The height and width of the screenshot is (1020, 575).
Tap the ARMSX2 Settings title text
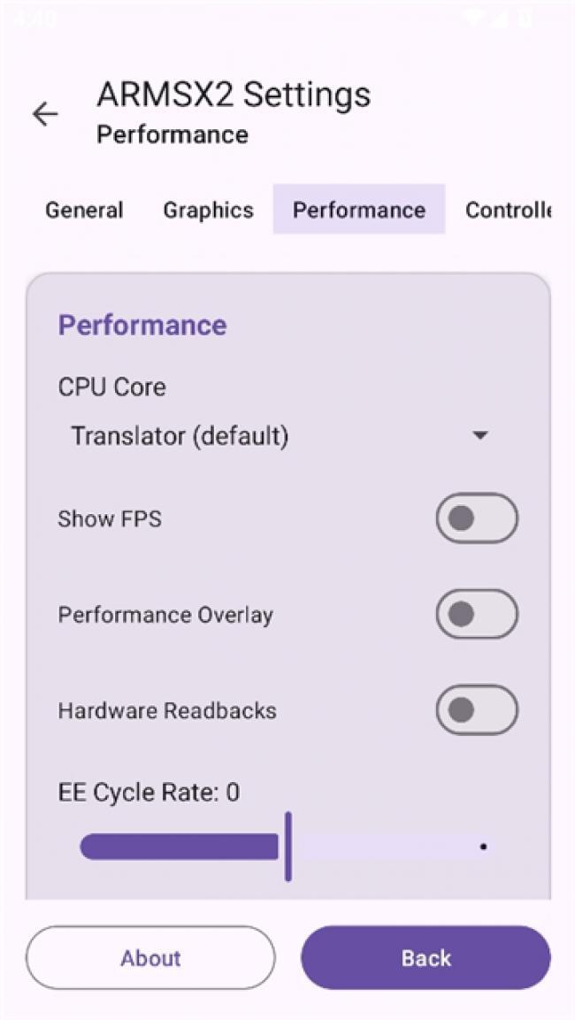[234, 95]
